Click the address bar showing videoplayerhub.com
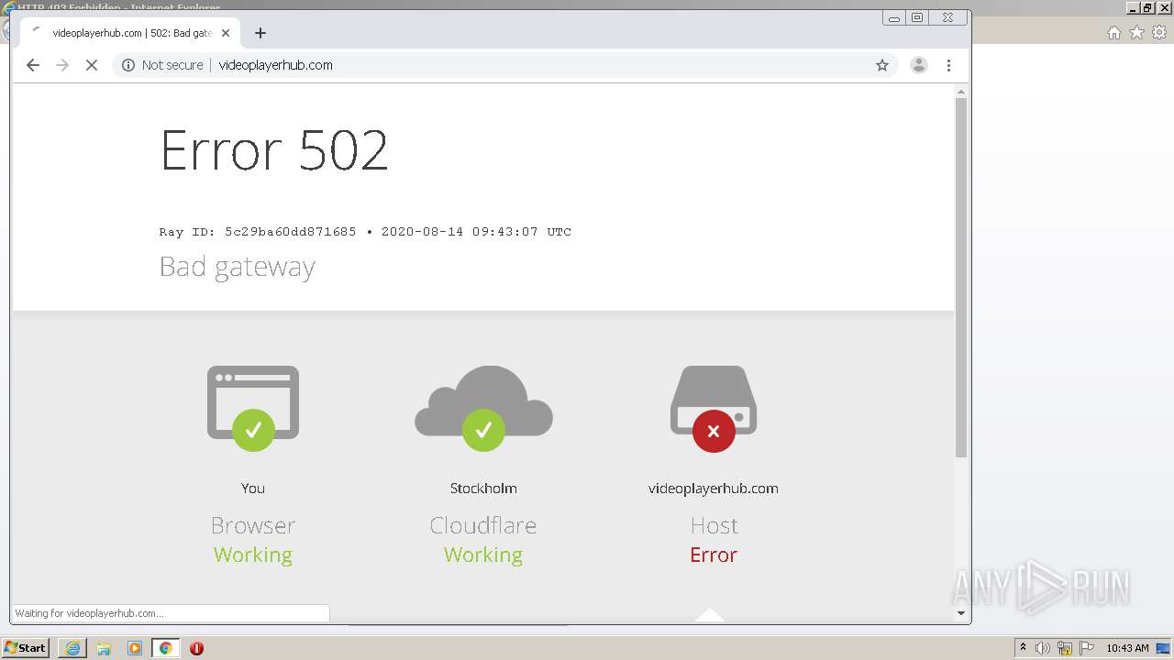The height and width of the screenshot is (660, 1174). (504, 65)
